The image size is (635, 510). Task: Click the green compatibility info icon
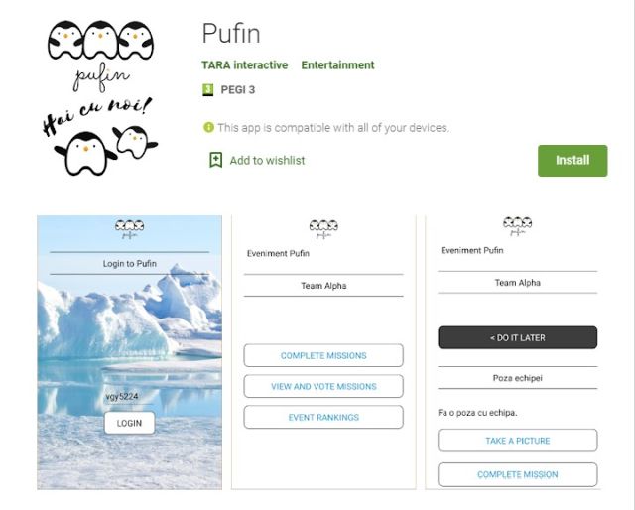tap(208, 127)
